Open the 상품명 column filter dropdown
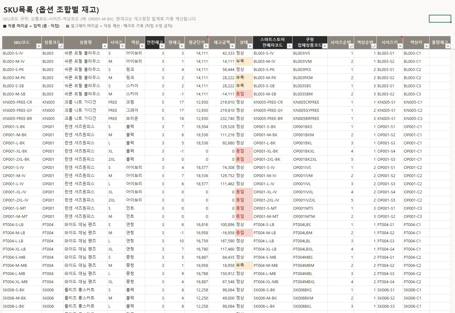The image size is (455, 313). pos(105,46)
